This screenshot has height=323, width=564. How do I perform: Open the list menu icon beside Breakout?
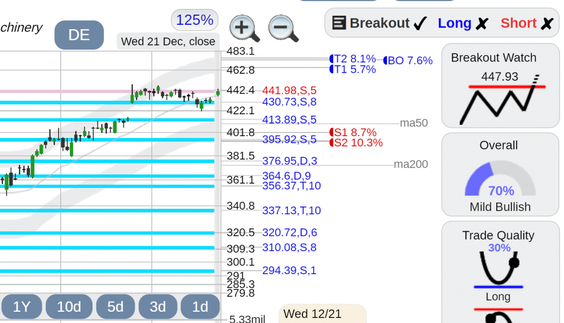(x=339, y=23)
